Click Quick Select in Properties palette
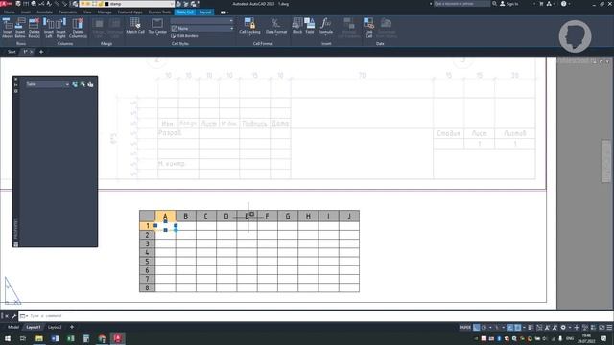Viewport: 614px width, 345px height. point(90,84)
